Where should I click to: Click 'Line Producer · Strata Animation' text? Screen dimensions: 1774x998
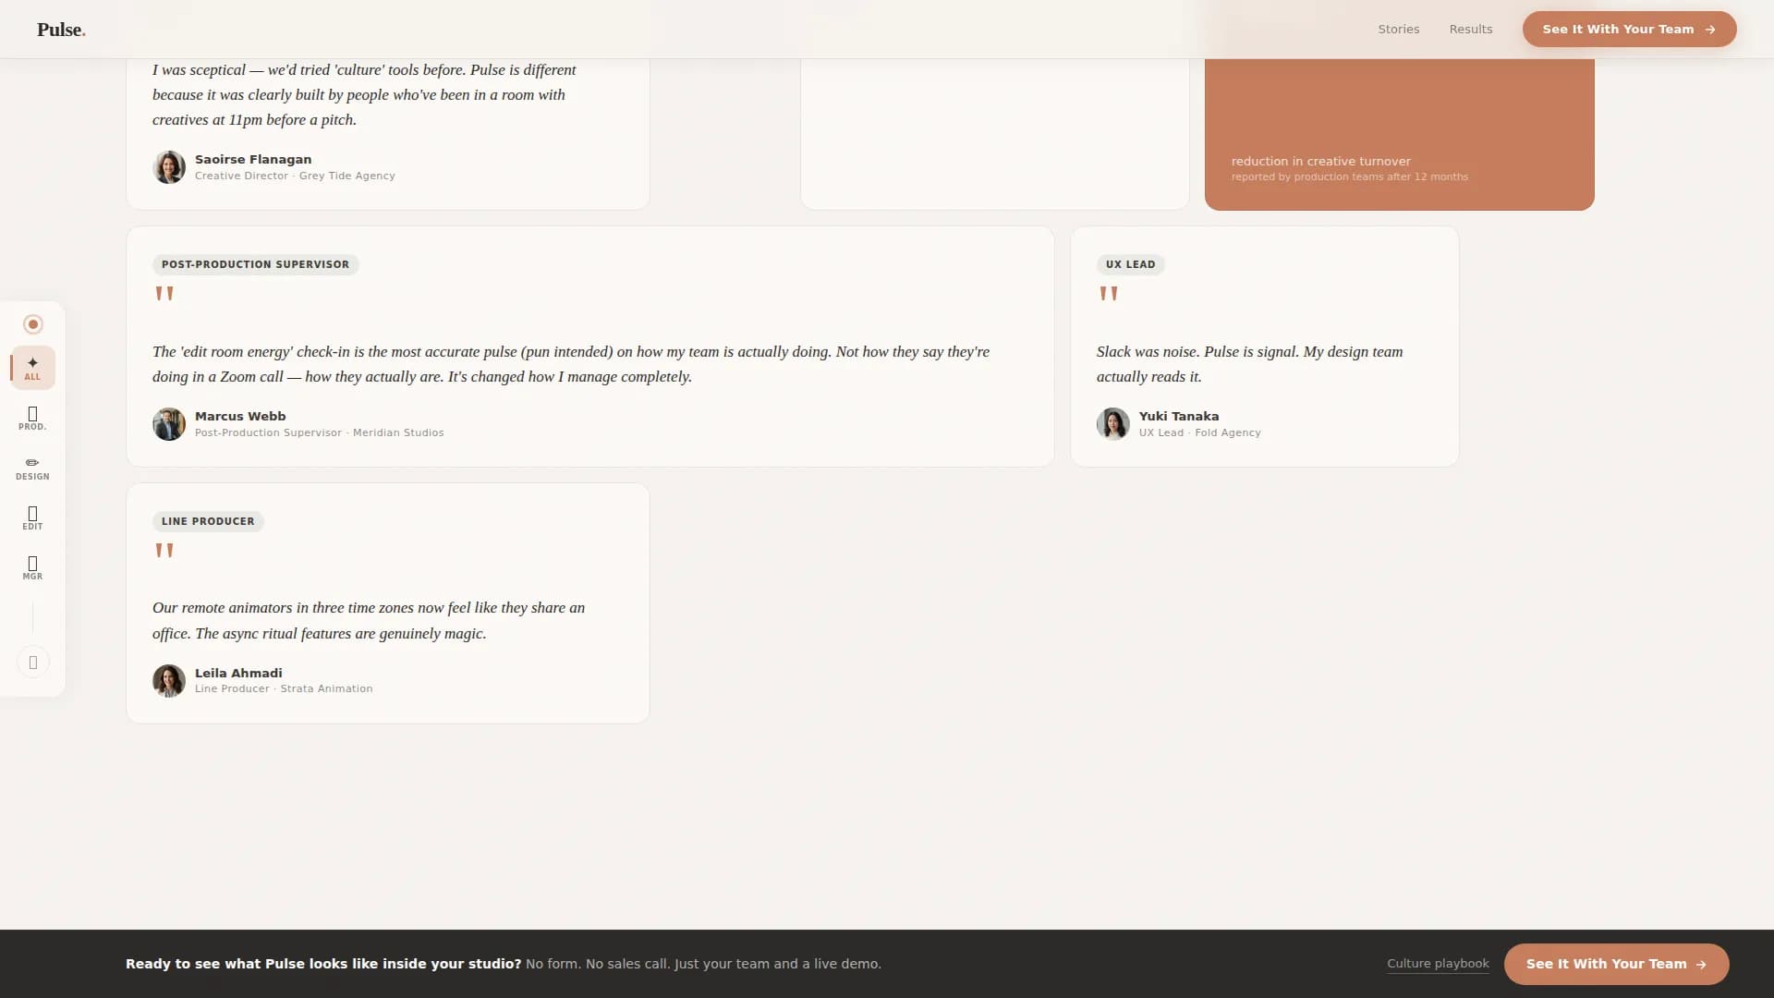click(x=284, y=688)
